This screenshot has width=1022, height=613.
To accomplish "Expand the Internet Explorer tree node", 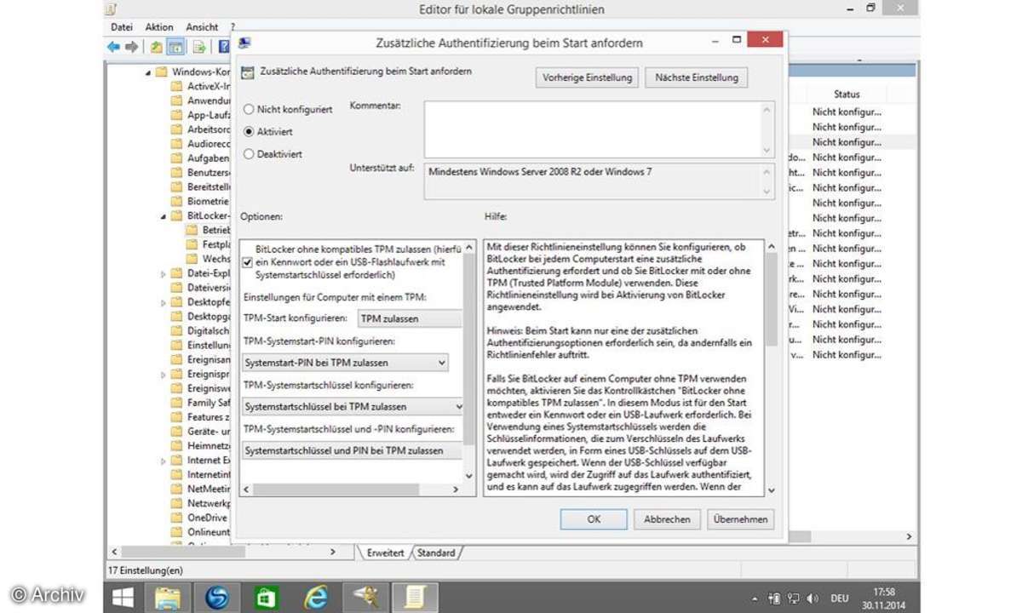I will pos(164,461).
